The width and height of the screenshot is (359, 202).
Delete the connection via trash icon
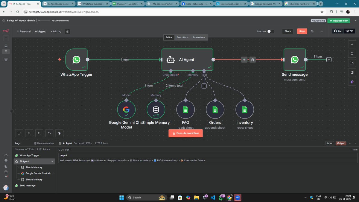252,60
